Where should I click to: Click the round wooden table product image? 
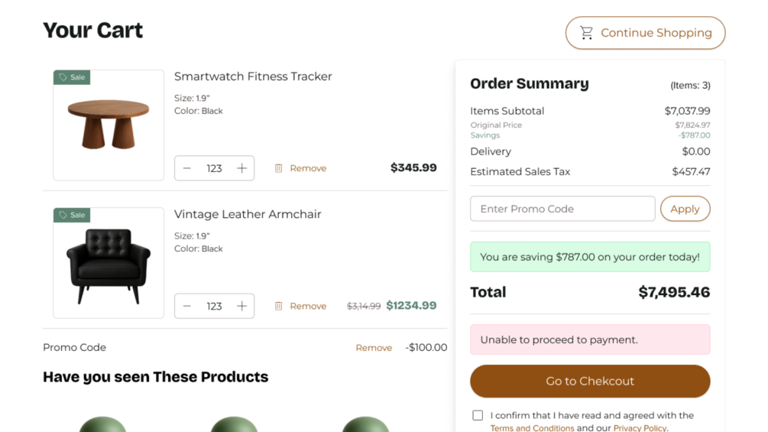click(x=109, y=125)
